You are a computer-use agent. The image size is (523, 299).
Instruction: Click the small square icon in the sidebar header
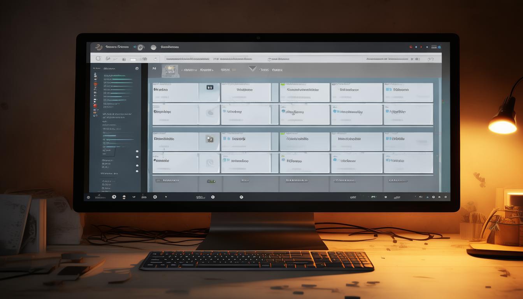(x=137, y=68)
